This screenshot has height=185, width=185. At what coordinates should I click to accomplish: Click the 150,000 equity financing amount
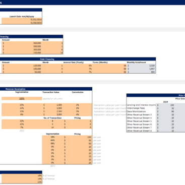pyautogui.click(x=22, y=52)
